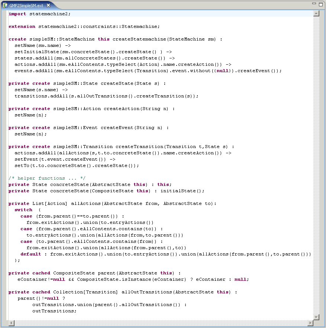Minimize the editor pane
The width and height of the screenshot is (326, 328).
click(x=314, y=4)
